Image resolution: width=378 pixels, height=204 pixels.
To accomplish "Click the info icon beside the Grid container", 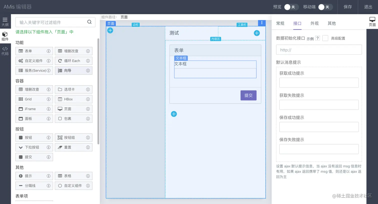I will coord(48,99).
